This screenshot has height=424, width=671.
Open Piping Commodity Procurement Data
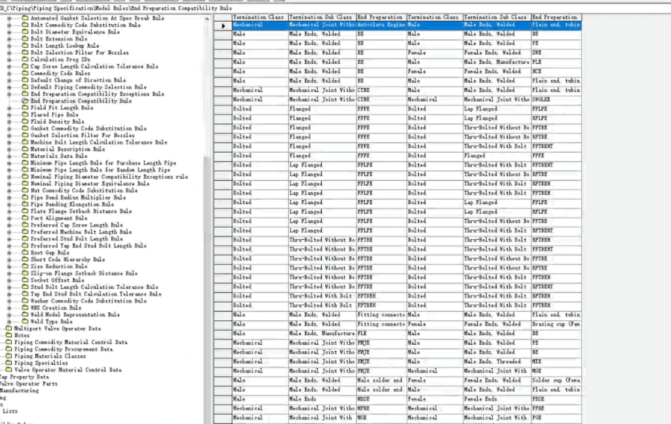[x=63, y=349]
